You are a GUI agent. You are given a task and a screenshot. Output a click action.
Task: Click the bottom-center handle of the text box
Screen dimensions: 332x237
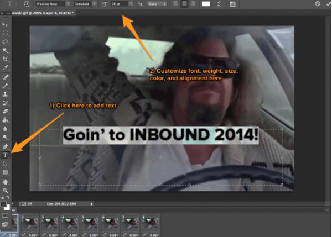click(161, 185)
